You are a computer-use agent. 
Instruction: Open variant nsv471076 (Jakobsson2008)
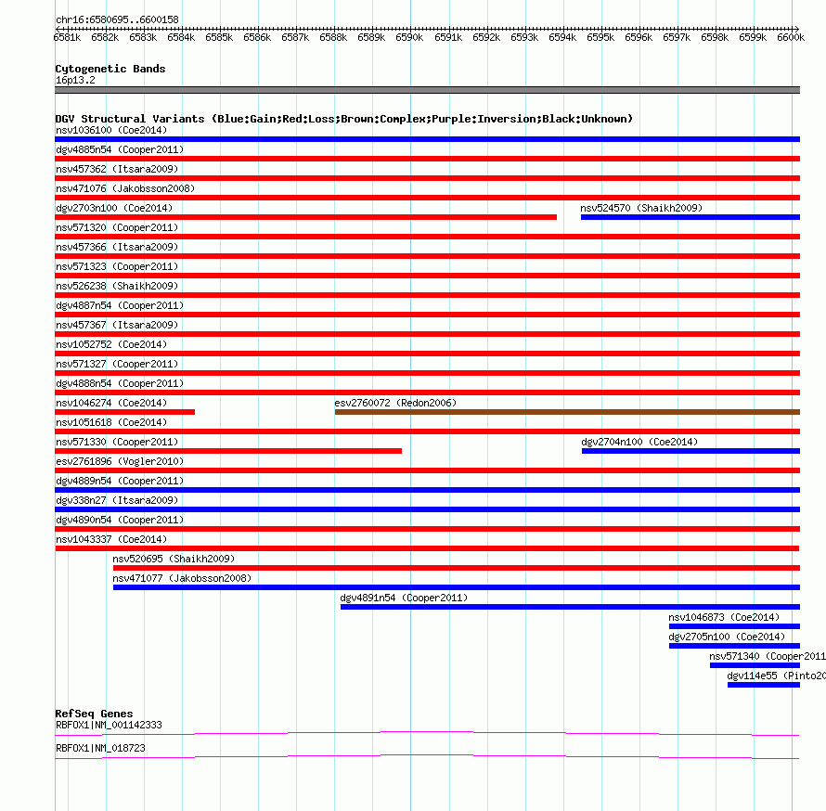125,188
